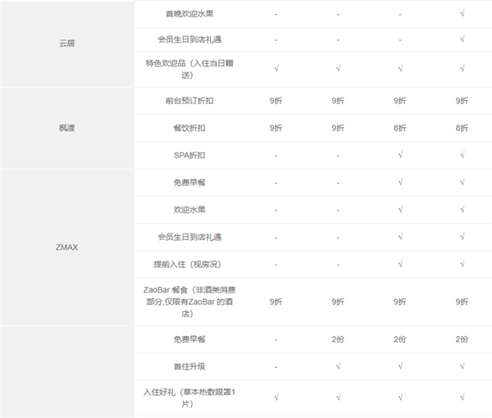Select the 提前入住（视房况）label
Screen dimensions: 492x418
tap(189, 264)
